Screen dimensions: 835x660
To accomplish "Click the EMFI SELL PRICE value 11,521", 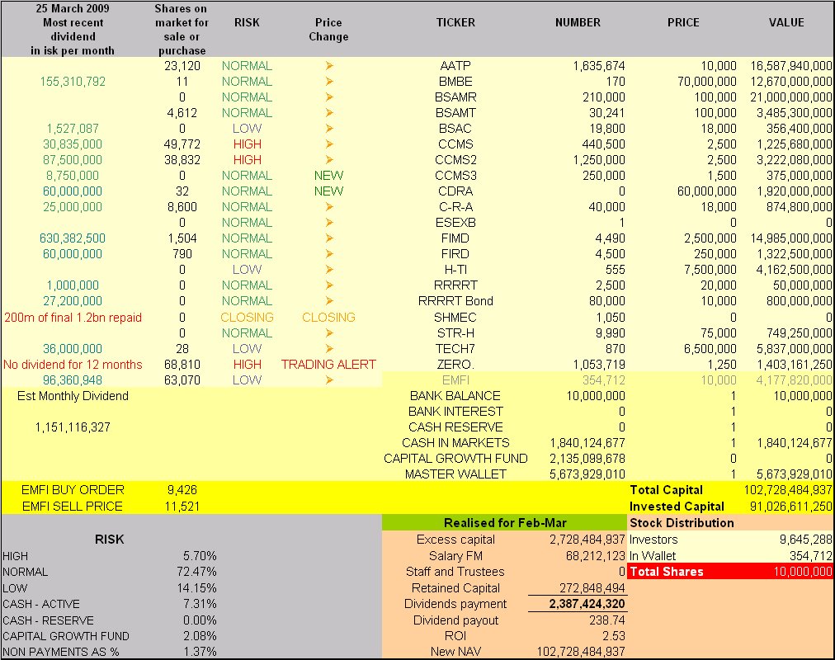I will [182, 507].
